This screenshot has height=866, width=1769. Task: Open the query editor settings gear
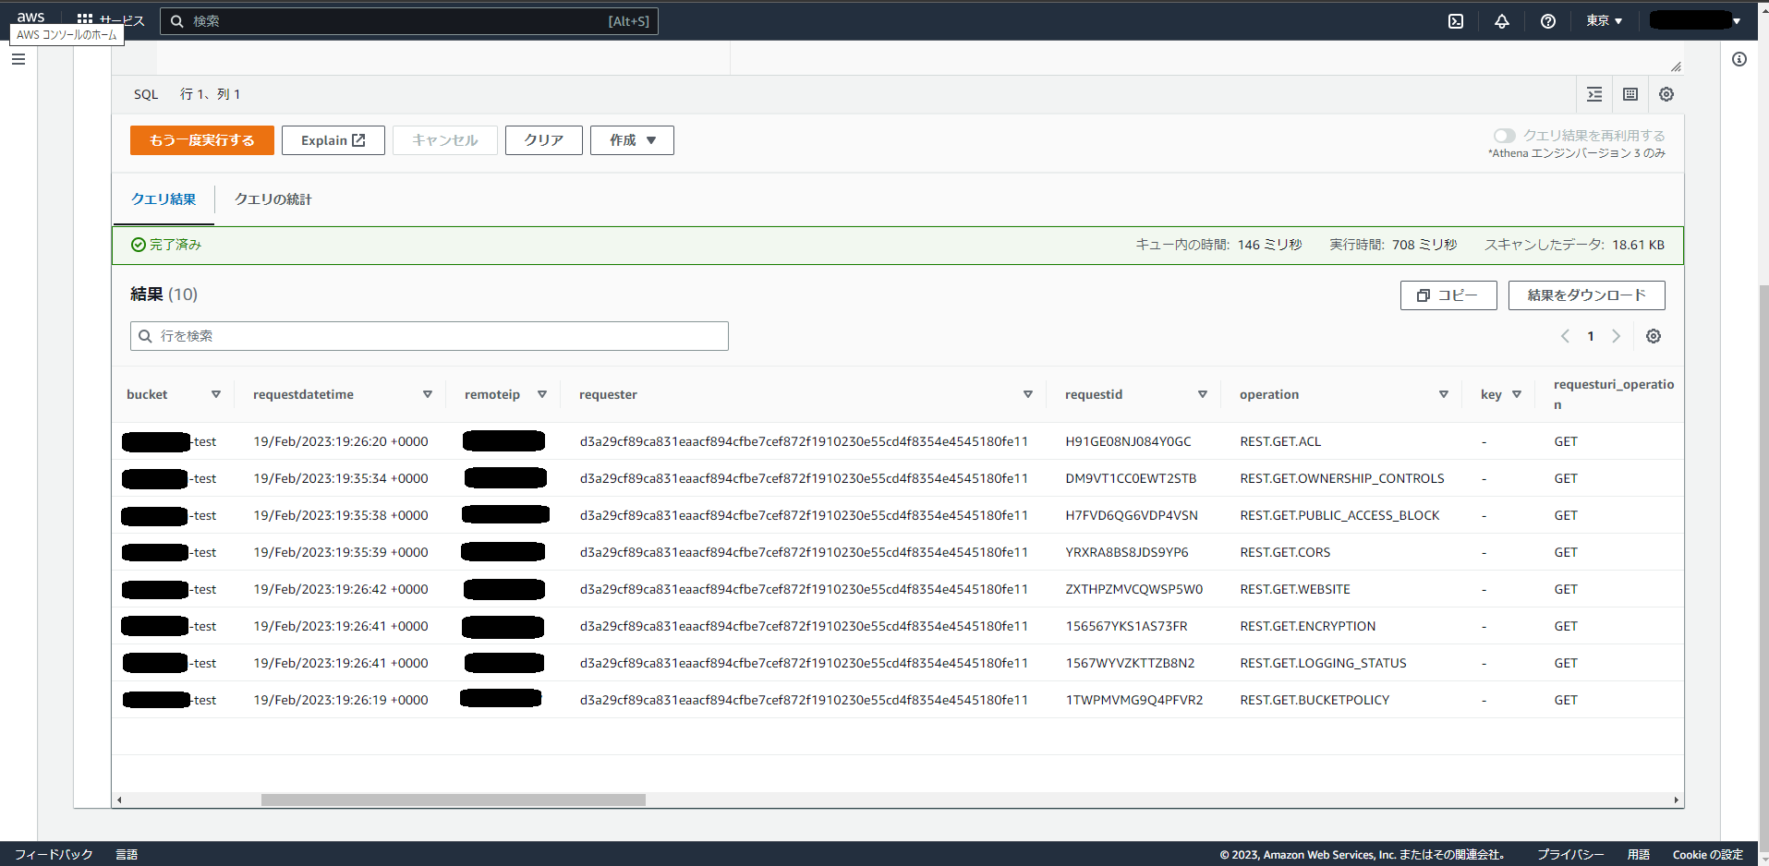click(x=1666, y=94)
